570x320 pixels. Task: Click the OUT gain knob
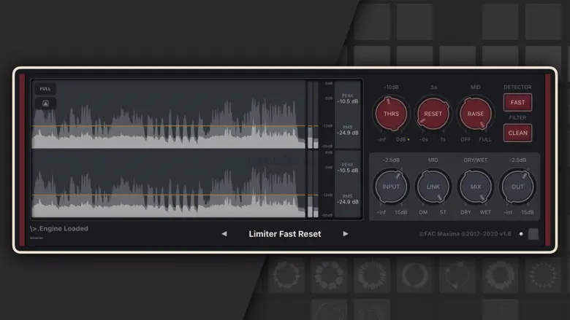point(517,187)
